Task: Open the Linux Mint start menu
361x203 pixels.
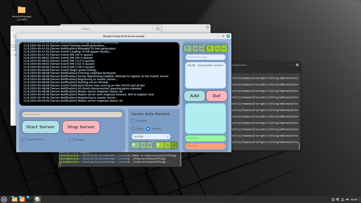Action: point(4,199)
